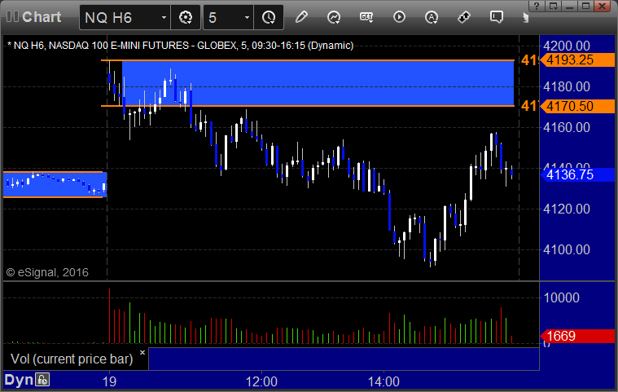The width and height of the screenshot is (618, 392).
Task: Click the 4180.00 price axis label
Action: coord(567,86)
